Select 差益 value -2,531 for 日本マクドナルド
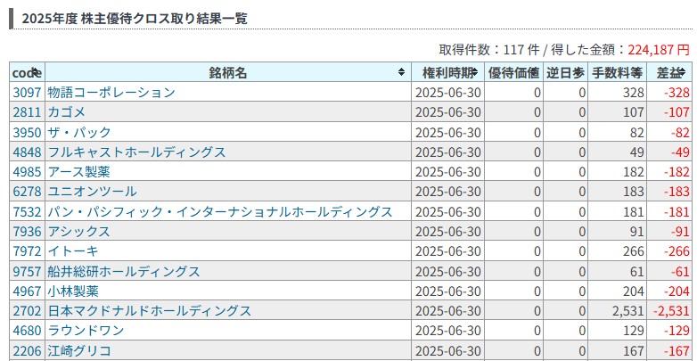 click(x=671, y=311)
